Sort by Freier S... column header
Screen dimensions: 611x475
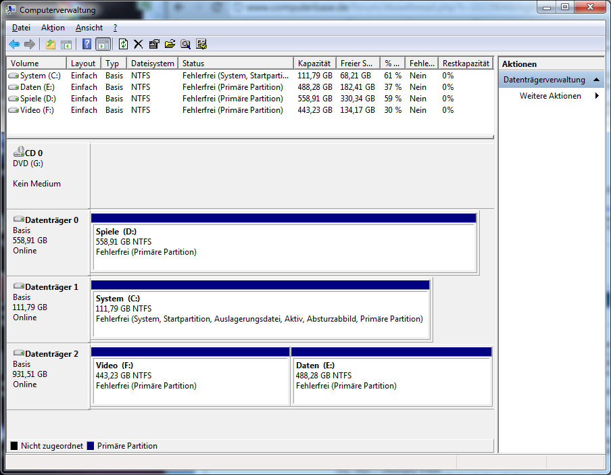(x=358, y=63)
